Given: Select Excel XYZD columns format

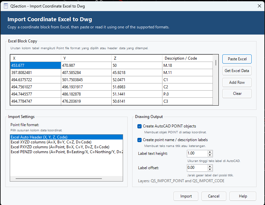Looking at the screenshot, I should point(66,142).
